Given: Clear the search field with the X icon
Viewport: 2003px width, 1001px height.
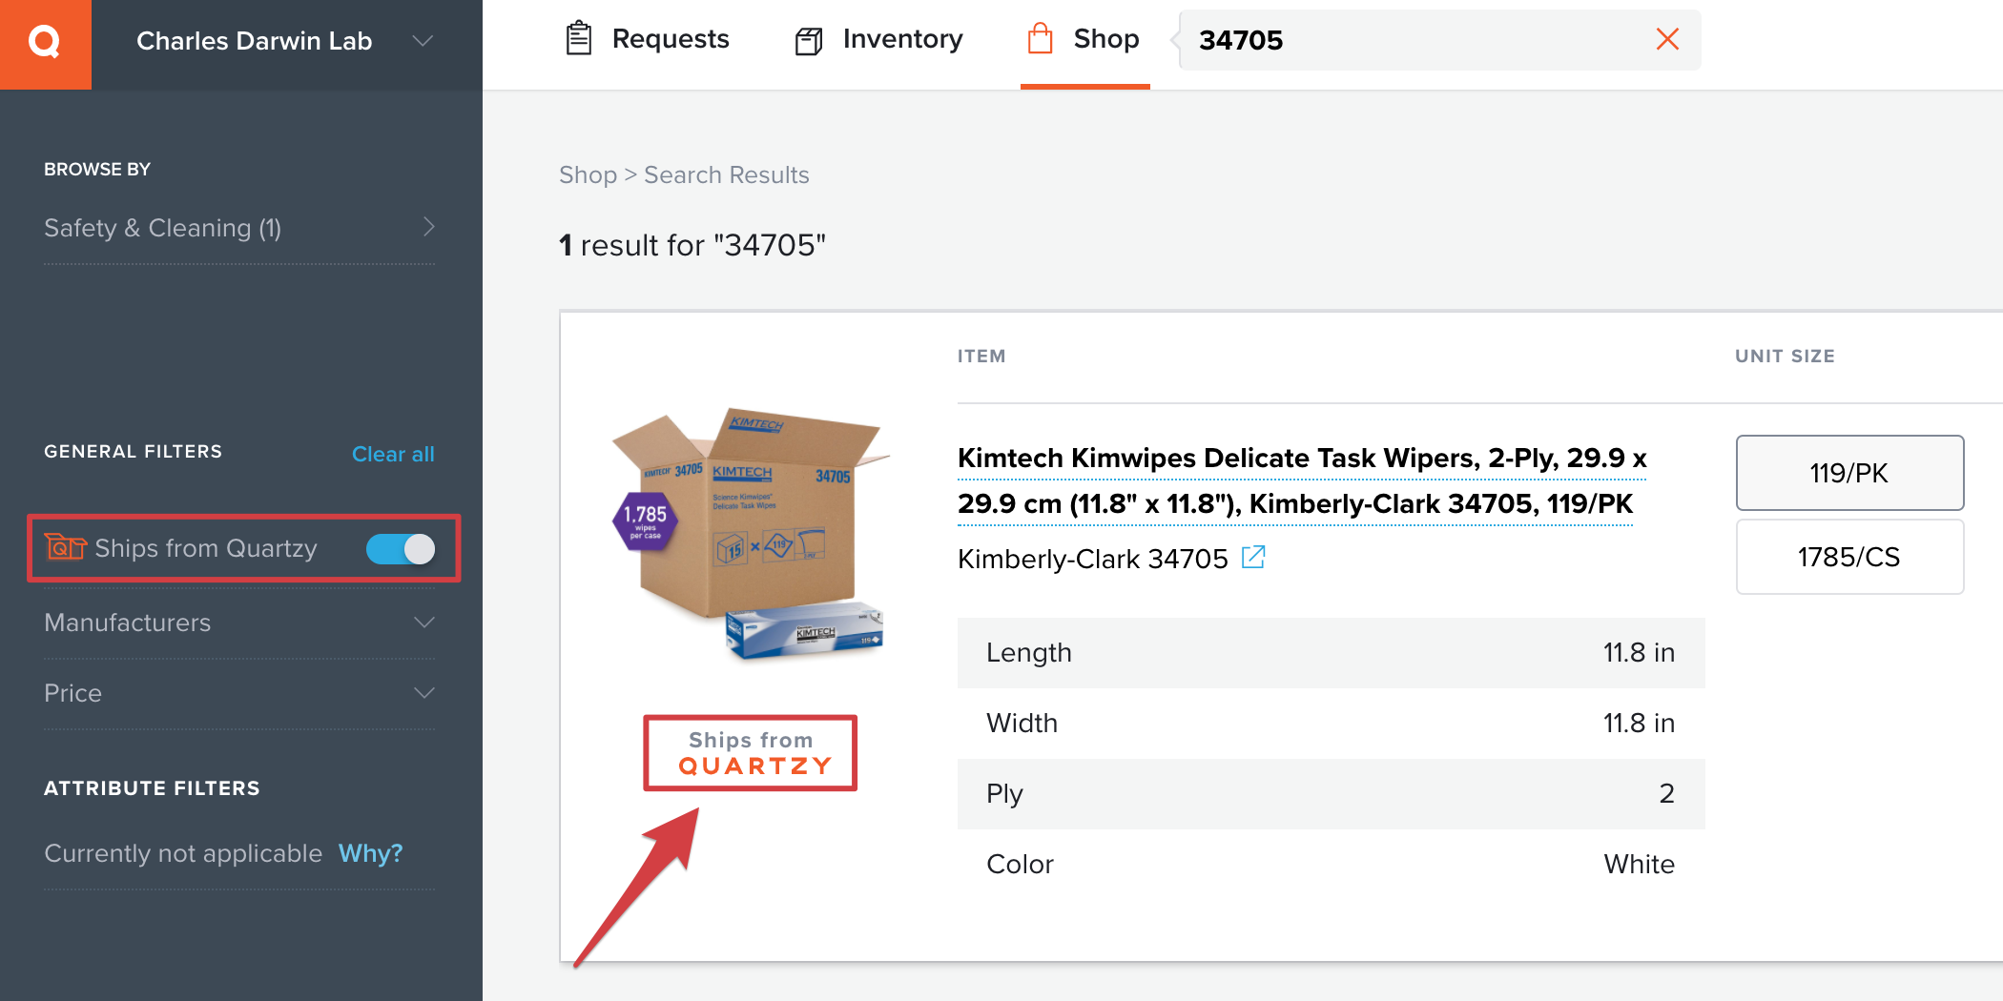Looking at the screenshot, I should click(1667, 39).
